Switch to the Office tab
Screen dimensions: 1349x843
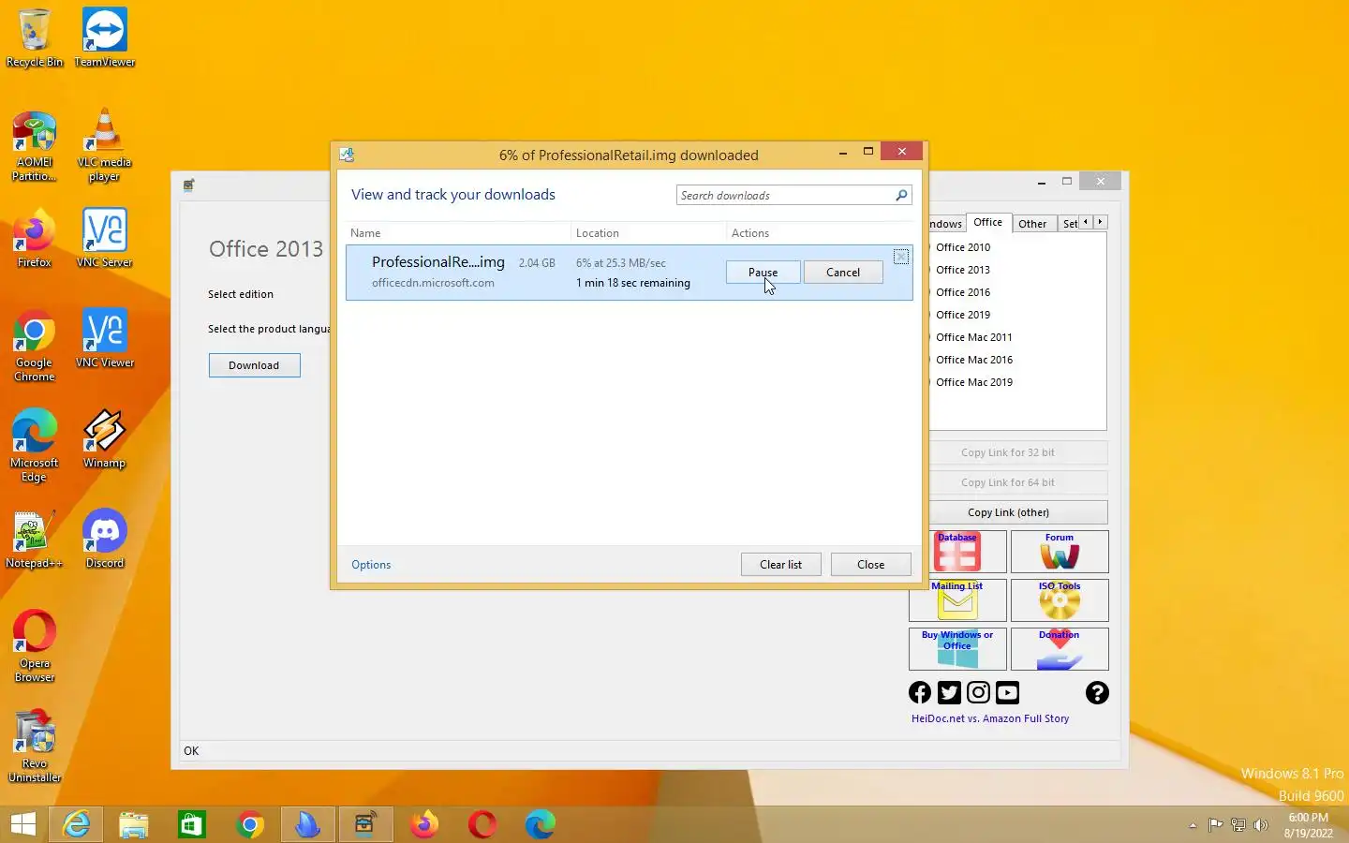tap(988, 222)
